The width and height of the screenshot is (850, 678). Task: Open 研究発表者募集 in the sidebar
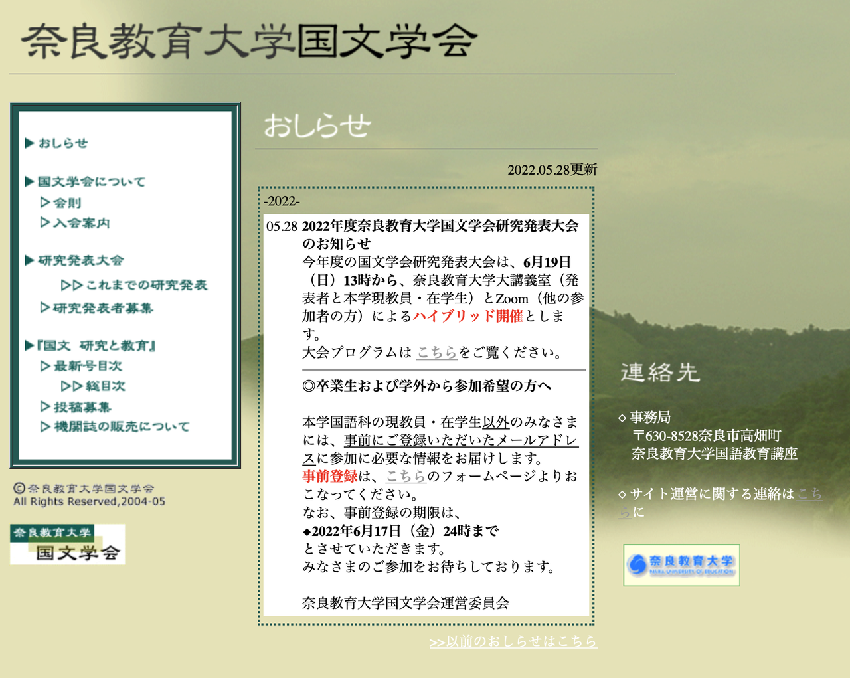tap(96, 307)
